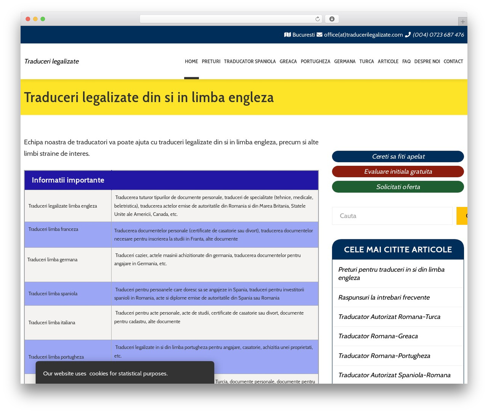Screen dimensions: 488x413
Task: Visit the FAQ page
Action: pyautogui.click(x=406, y=61)
